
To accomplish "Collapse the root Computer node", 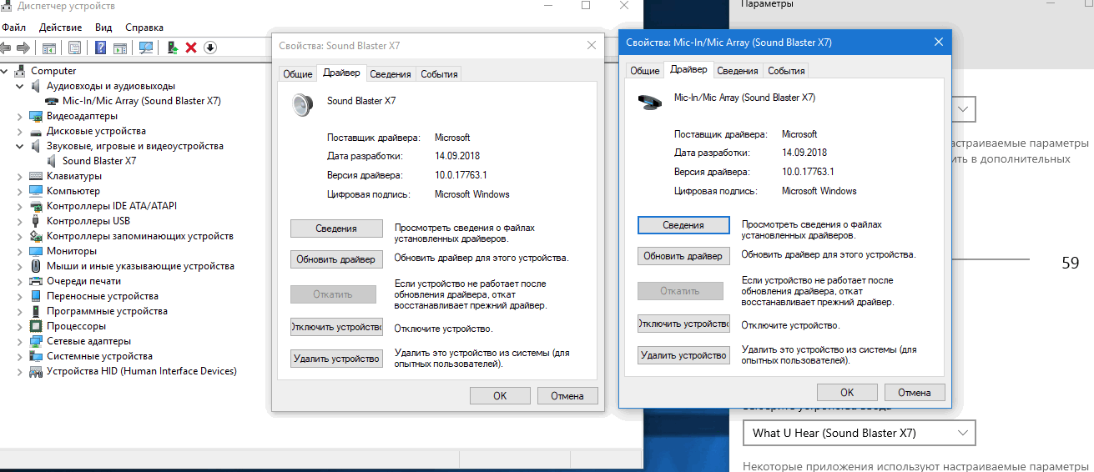I will tap(6, 71).
